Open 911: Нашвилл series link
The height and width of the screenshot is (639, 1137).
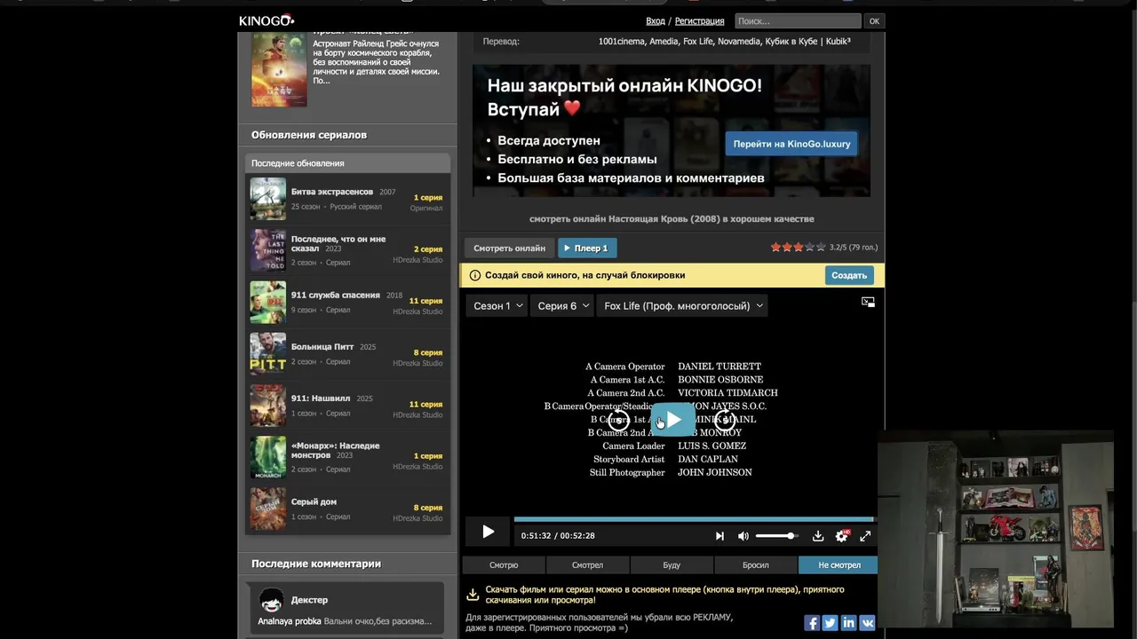pyautogui.click(x=321, y=398)
